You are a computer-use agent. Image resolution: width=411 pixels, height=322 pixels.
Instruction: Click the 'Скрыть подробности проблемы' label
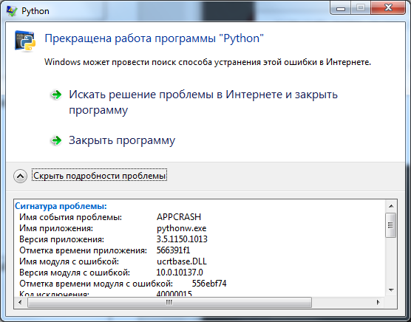click(100, 175)
